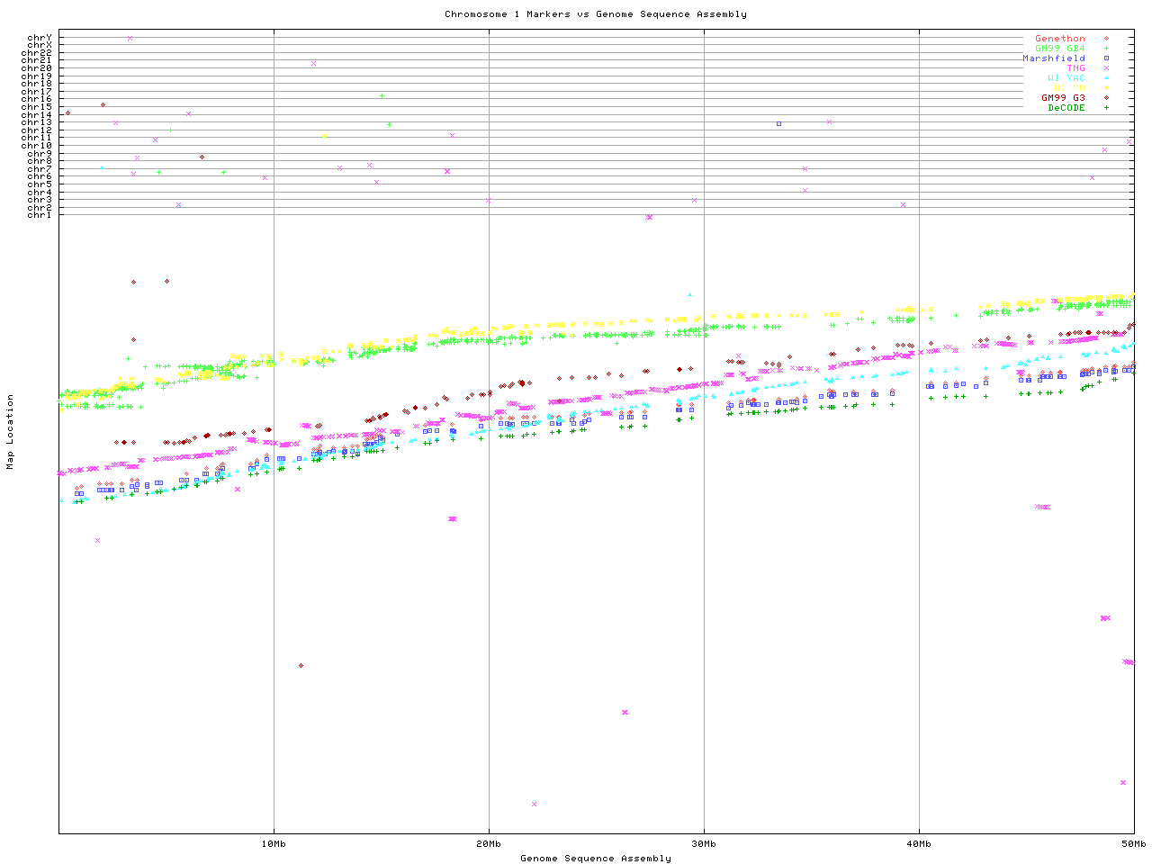Click the 'Map Location' y-axis title
Screen dimensions: 1152x864
(11, 432)
